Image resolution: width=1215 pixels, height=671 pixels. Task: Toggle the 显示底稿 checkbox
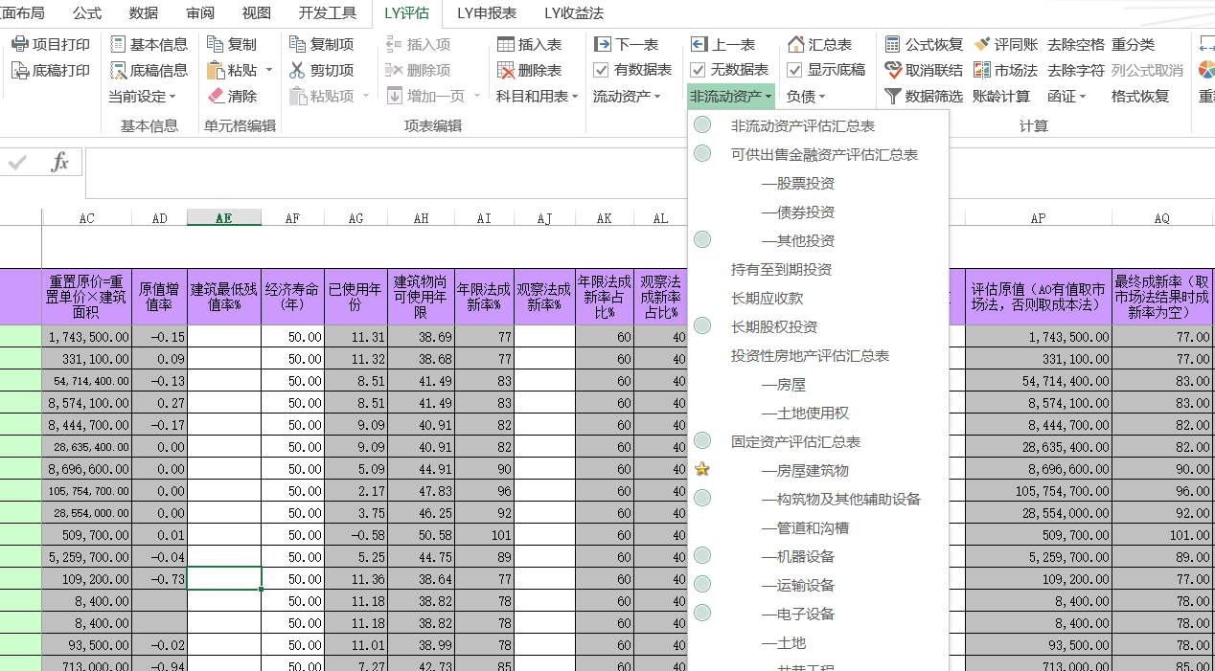(794, 70)
